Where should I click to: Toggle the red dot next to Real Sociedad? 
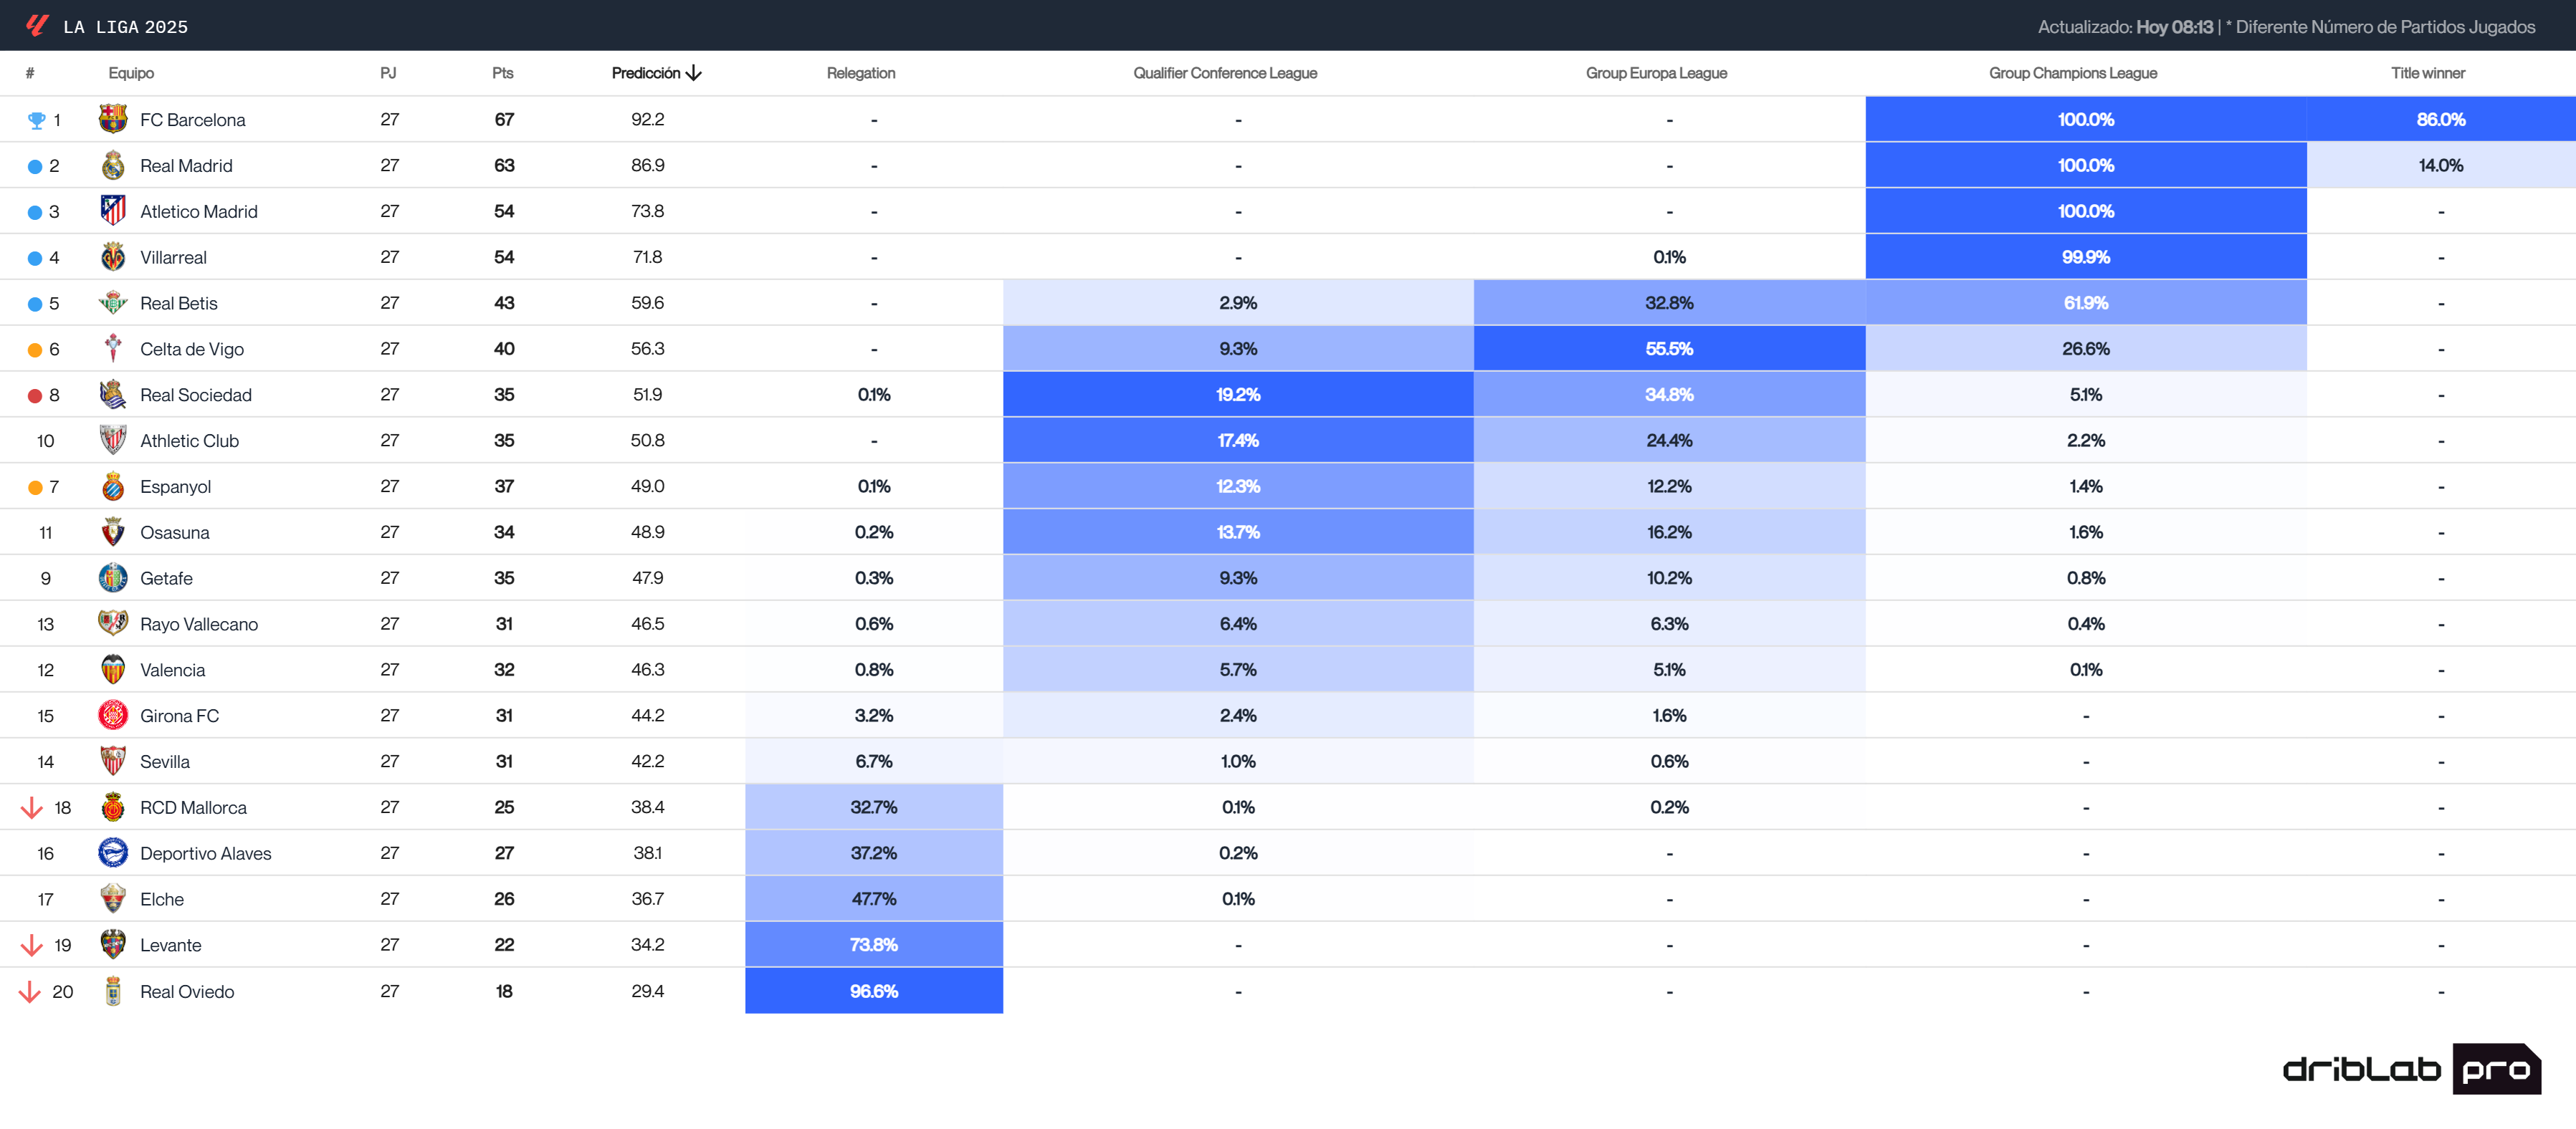(x=35, y=394)
